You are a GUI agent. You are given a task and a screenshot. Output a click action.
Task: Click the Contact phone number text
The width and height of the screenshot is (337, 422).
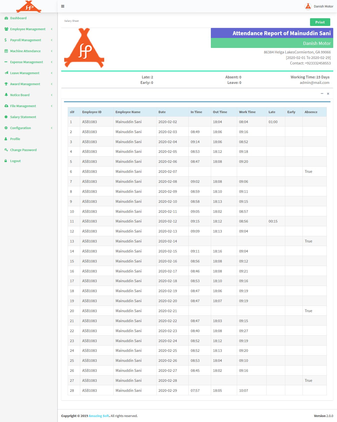click(x=310, y=63)
